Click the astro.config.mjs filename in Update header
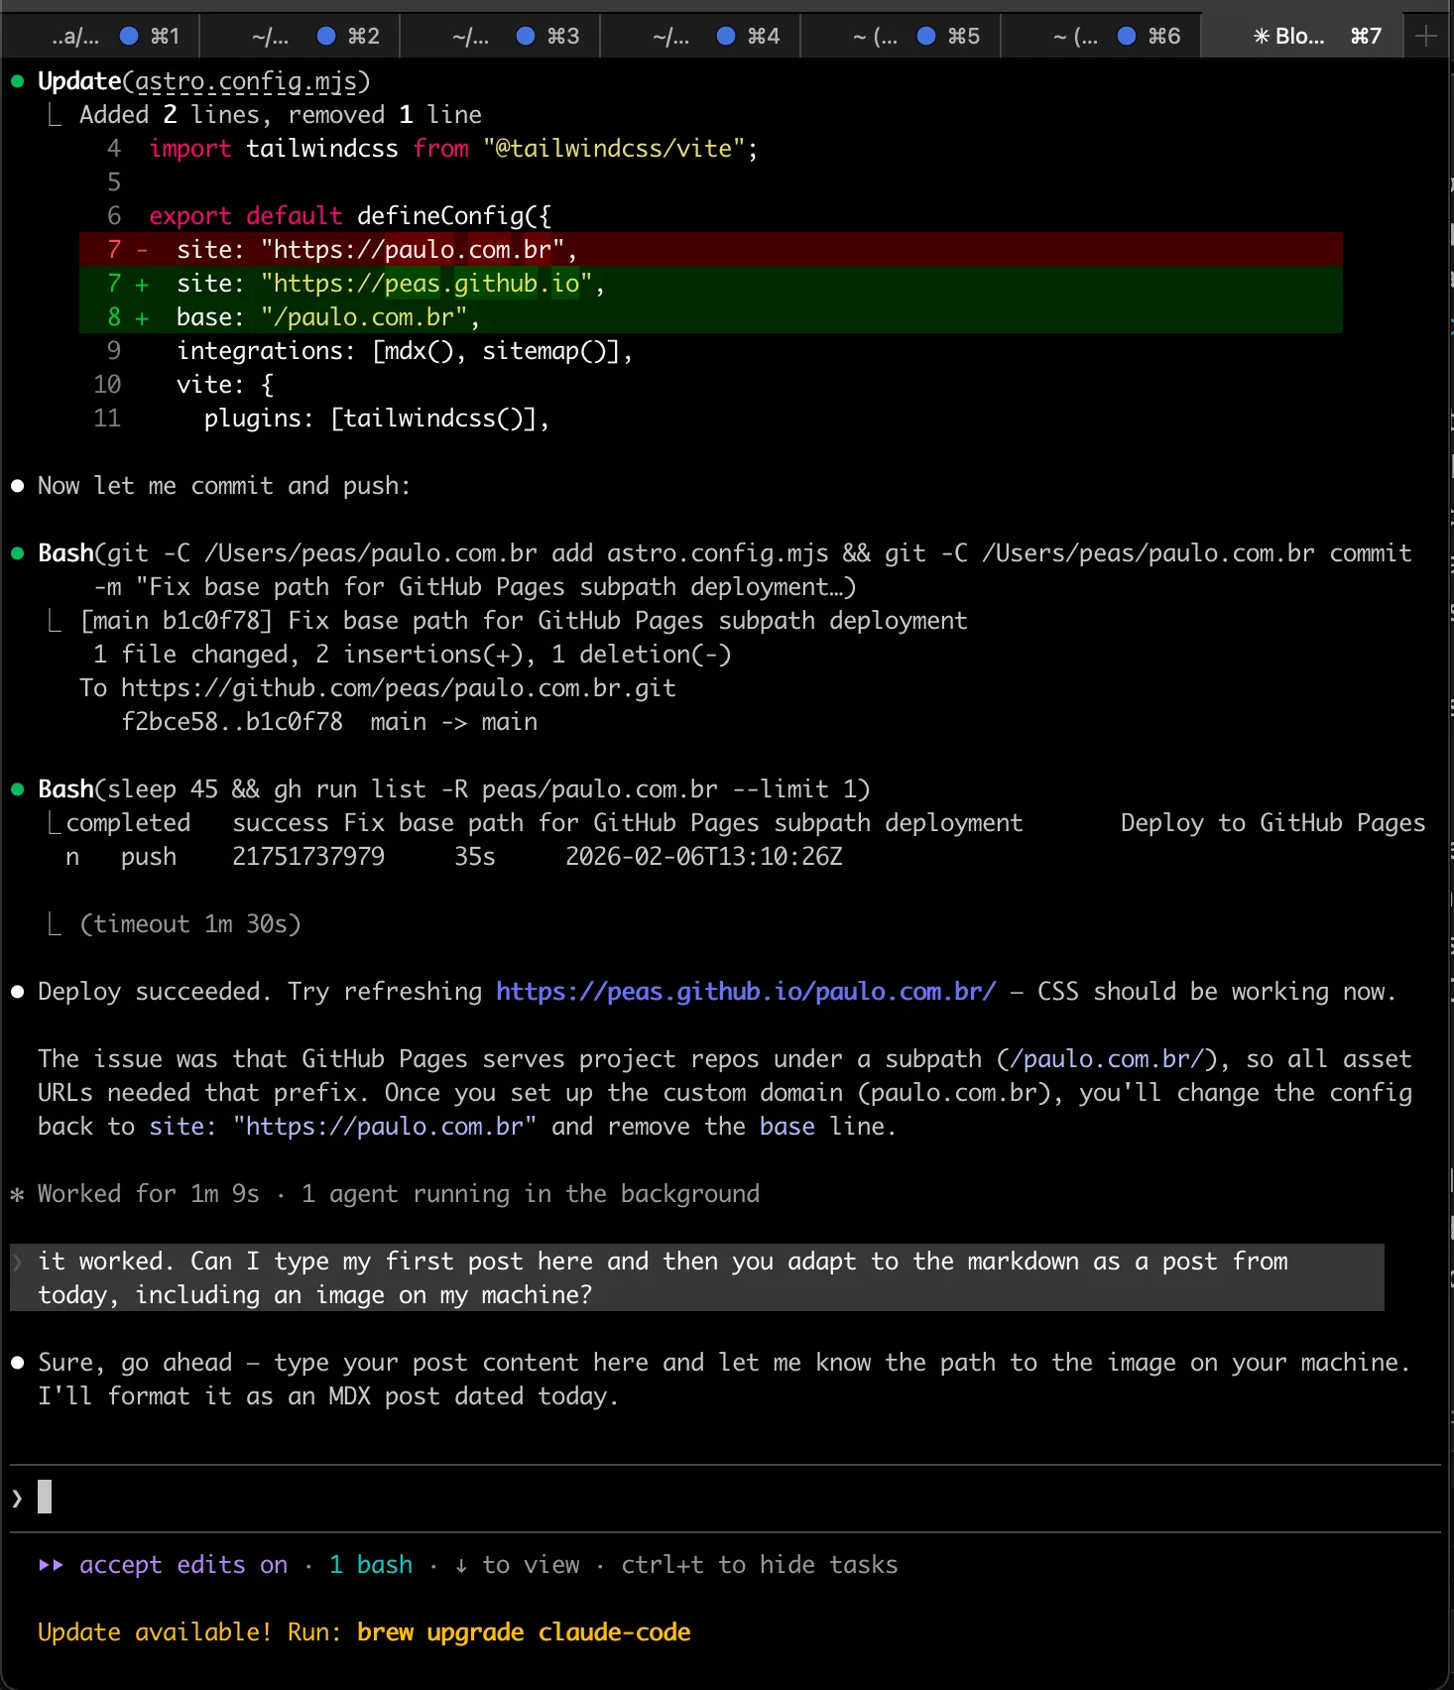1454x1690 pixels. [x=246, y=81]
